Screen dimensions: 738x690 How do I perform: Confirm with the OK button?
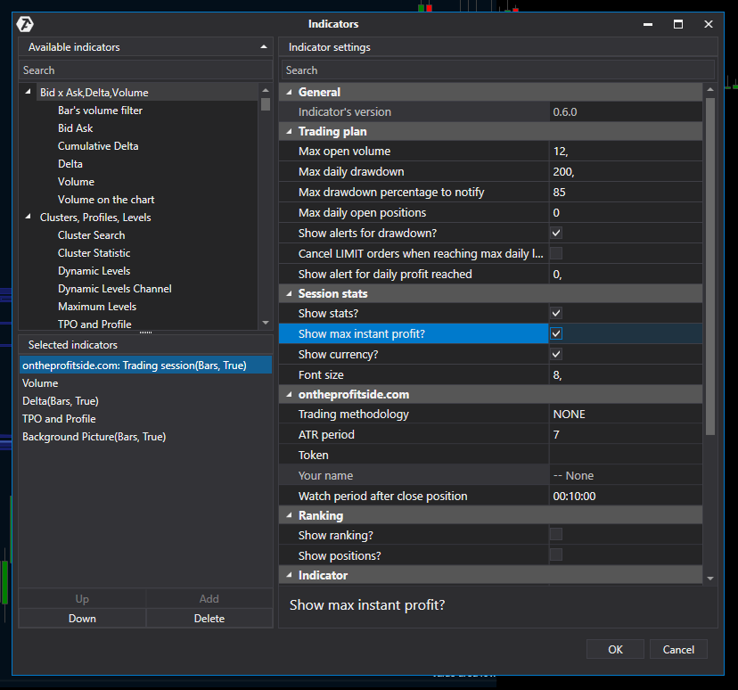(615, 650)
